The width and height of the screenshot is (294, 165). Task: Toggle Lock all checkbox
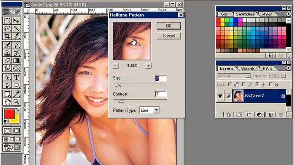pyautogui.click(x=271, y=84)
